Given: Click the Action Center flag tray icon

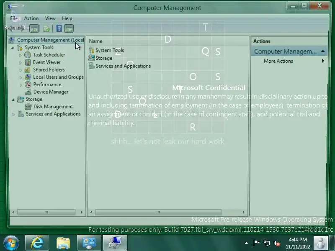Looking at the screenshot, I should (256, 243).
